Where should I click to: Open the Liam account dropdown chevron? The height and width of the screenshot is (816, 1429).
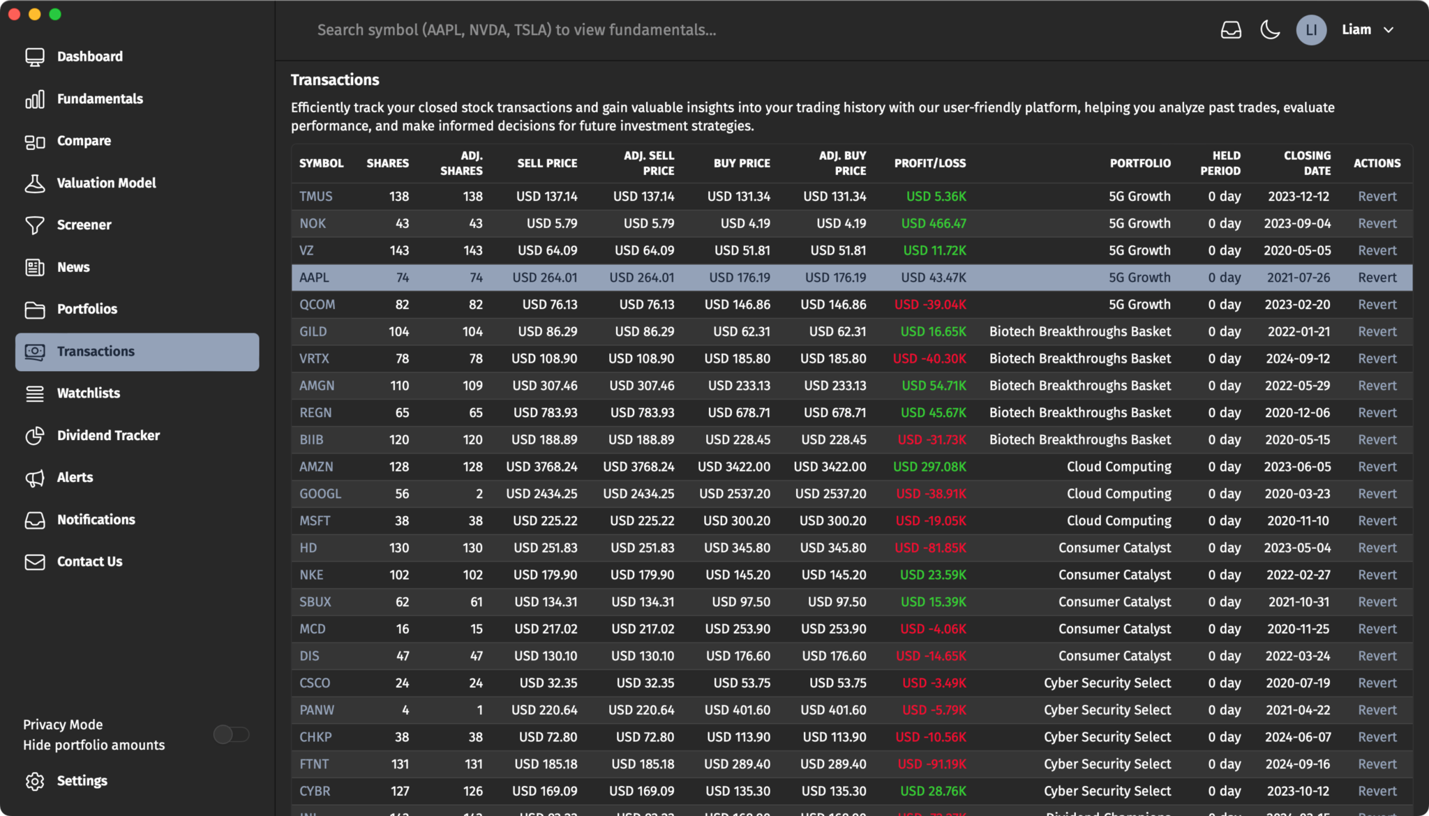pos(1389,30)
